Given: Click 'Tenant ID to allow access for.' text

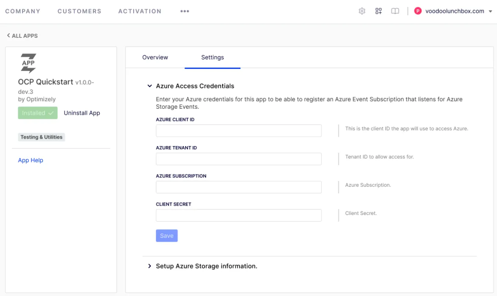Looking at the screenshot, I should [x=380, y=157].
